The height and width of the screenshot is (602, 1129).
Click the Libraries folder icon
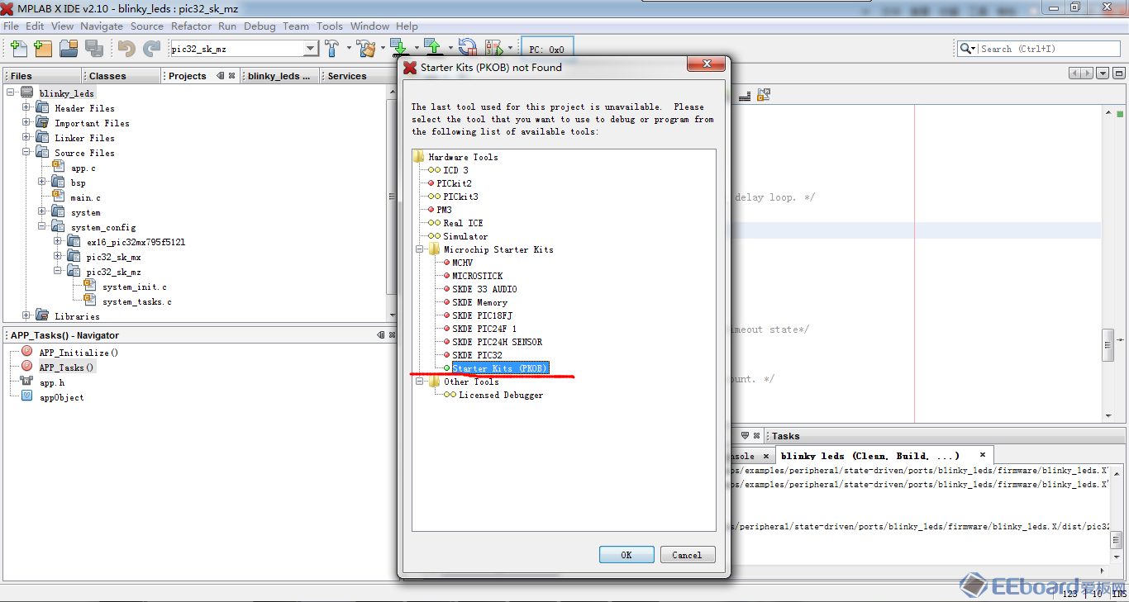pos(42,316)
